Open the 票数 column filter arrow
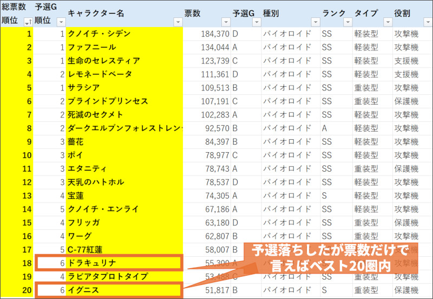The image size is (433, 299). pyautogui.click(x=225, y=22)
